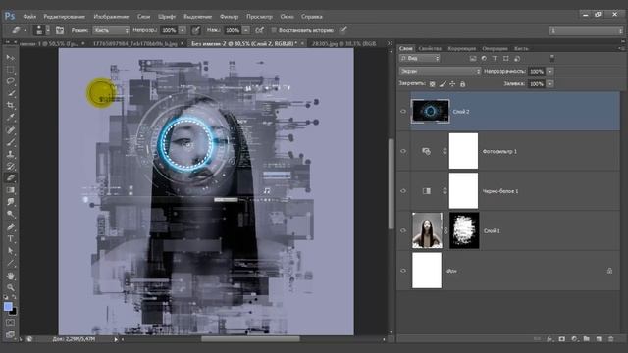Switch to Операции panel tab
This screenshot has width=628, height=353.
[x=495, y=48]
